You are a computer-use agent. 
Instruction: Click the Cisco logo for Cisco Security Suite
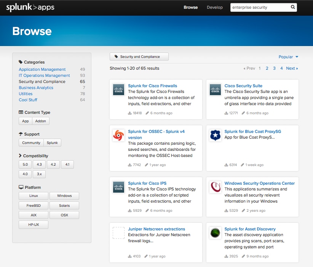point(215,90)
